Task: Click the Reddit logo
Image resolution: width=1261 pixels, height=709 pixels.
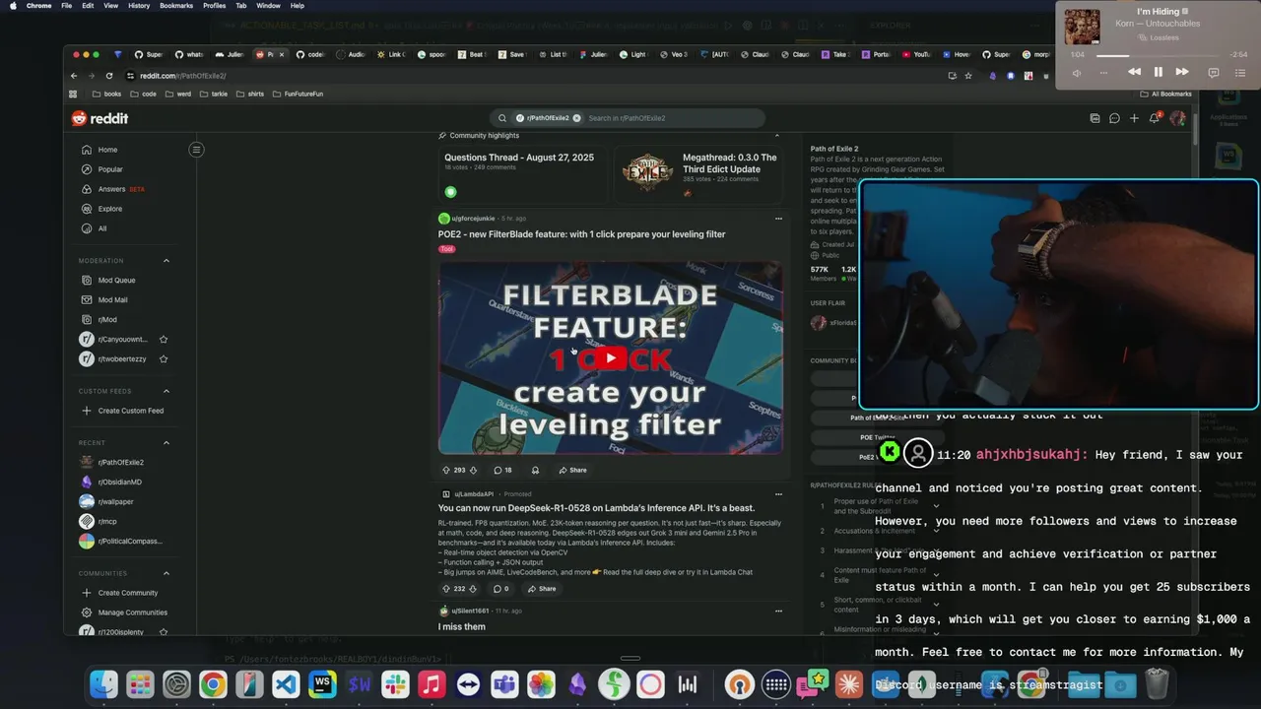Action: pyautogui.click(x=100, y=118)
